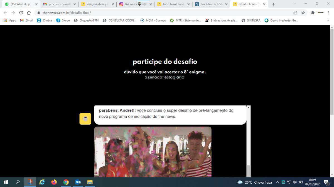The width and height of the screenshot is (334, 187).
Task: Click the chat box scrollbar thumb
Action: pyautogui.click(x=249, y=171)
